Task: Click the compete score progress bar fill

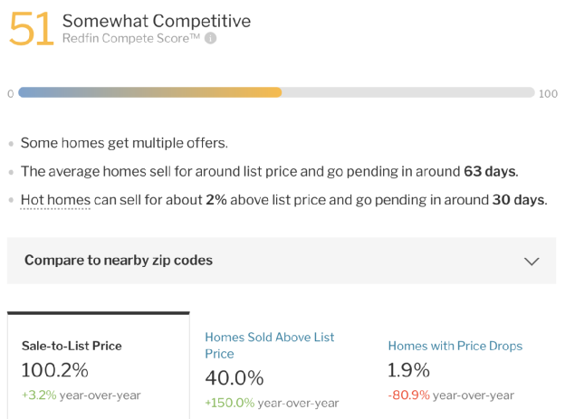Action: [150, 92]
